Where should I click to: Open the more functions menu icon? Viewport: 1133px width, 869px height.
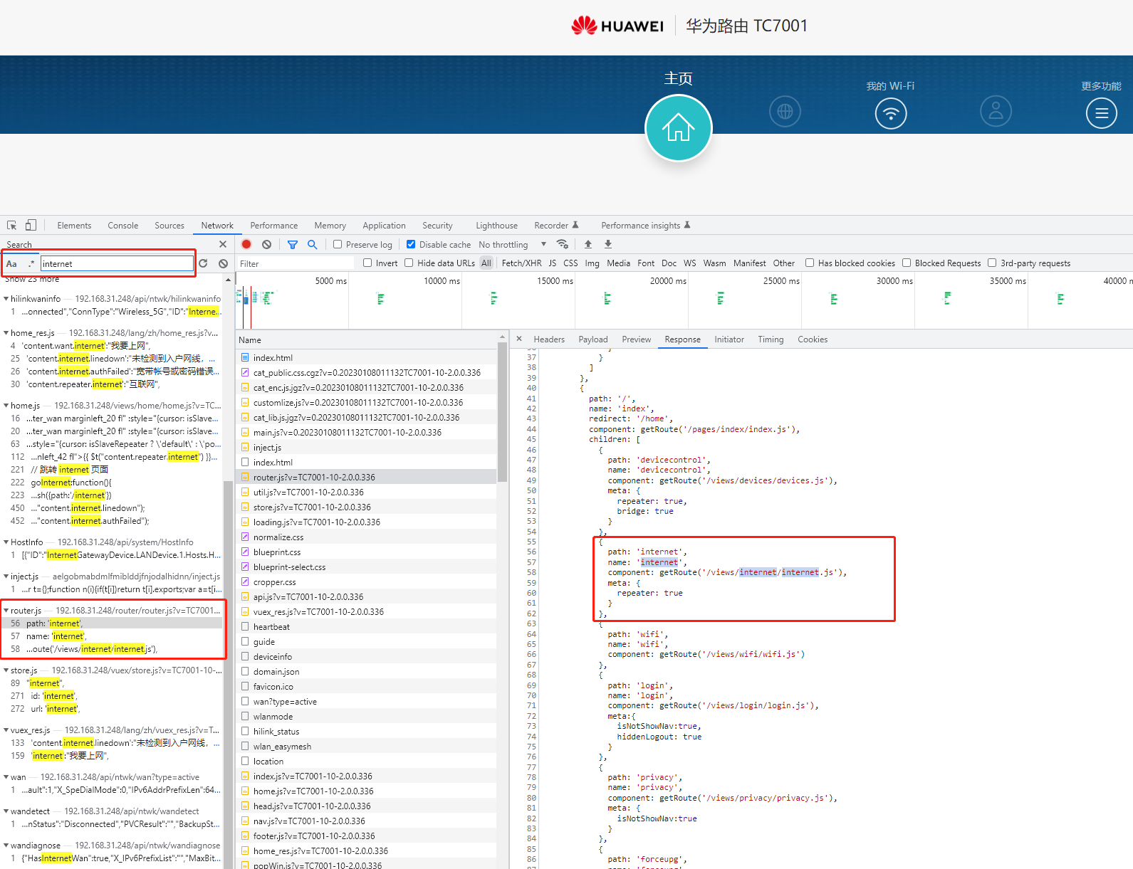pos(1101,113)
